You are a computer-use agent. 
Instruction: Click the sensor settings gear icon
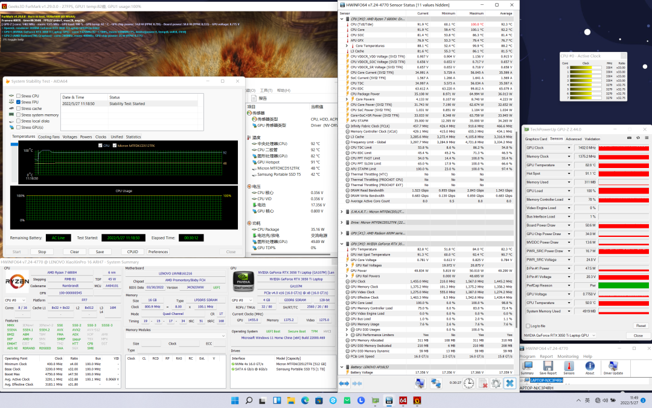coord(496,383)
